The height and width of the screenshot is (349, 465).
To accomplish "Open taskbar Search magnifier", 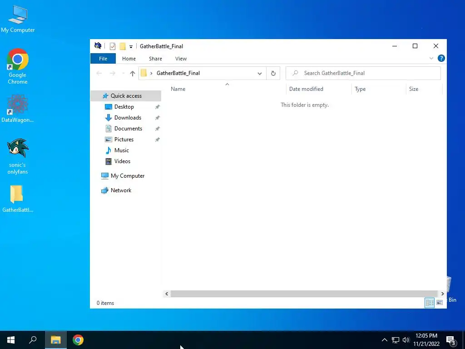I will [33, 340].
